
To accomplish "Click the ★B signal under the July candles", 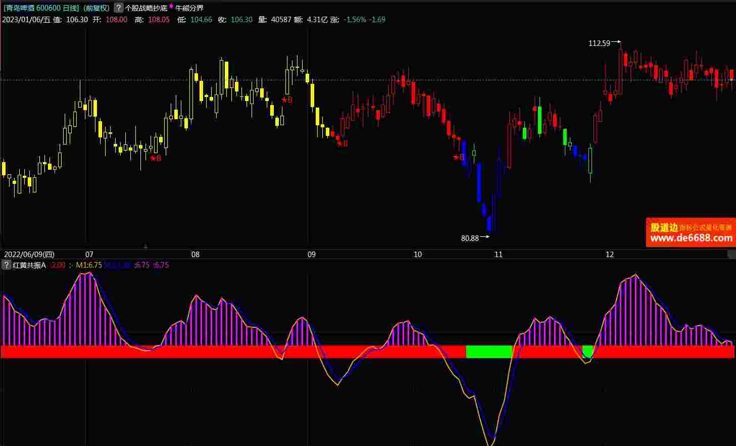I will (x=156, y=158).
